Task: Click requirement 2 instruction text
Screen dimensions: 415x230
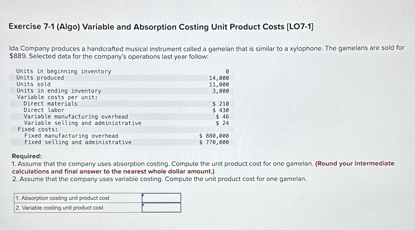Action: (x=159, y=179)
